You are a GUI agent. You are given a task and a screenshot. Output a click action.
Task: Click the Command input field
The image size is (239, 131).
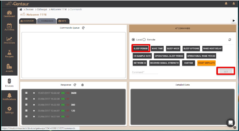[145, 72]
